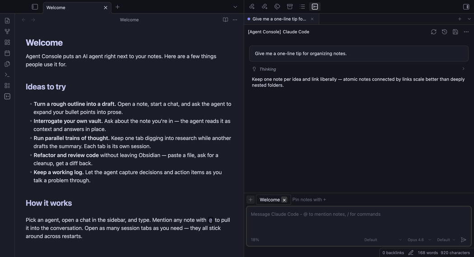Click the '[Agent Console] Claude Code' panel title
The width and height of the screenshot is (474, 257).
pyautogui.click(x=279, y=32)
